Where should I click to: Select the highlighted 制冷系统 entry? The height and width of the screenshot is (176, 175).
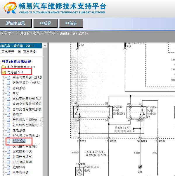pos(19,141)
